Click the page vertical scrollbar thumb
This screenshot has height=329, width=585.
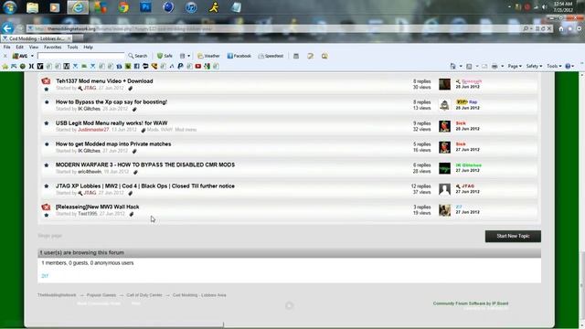point(582,285)
